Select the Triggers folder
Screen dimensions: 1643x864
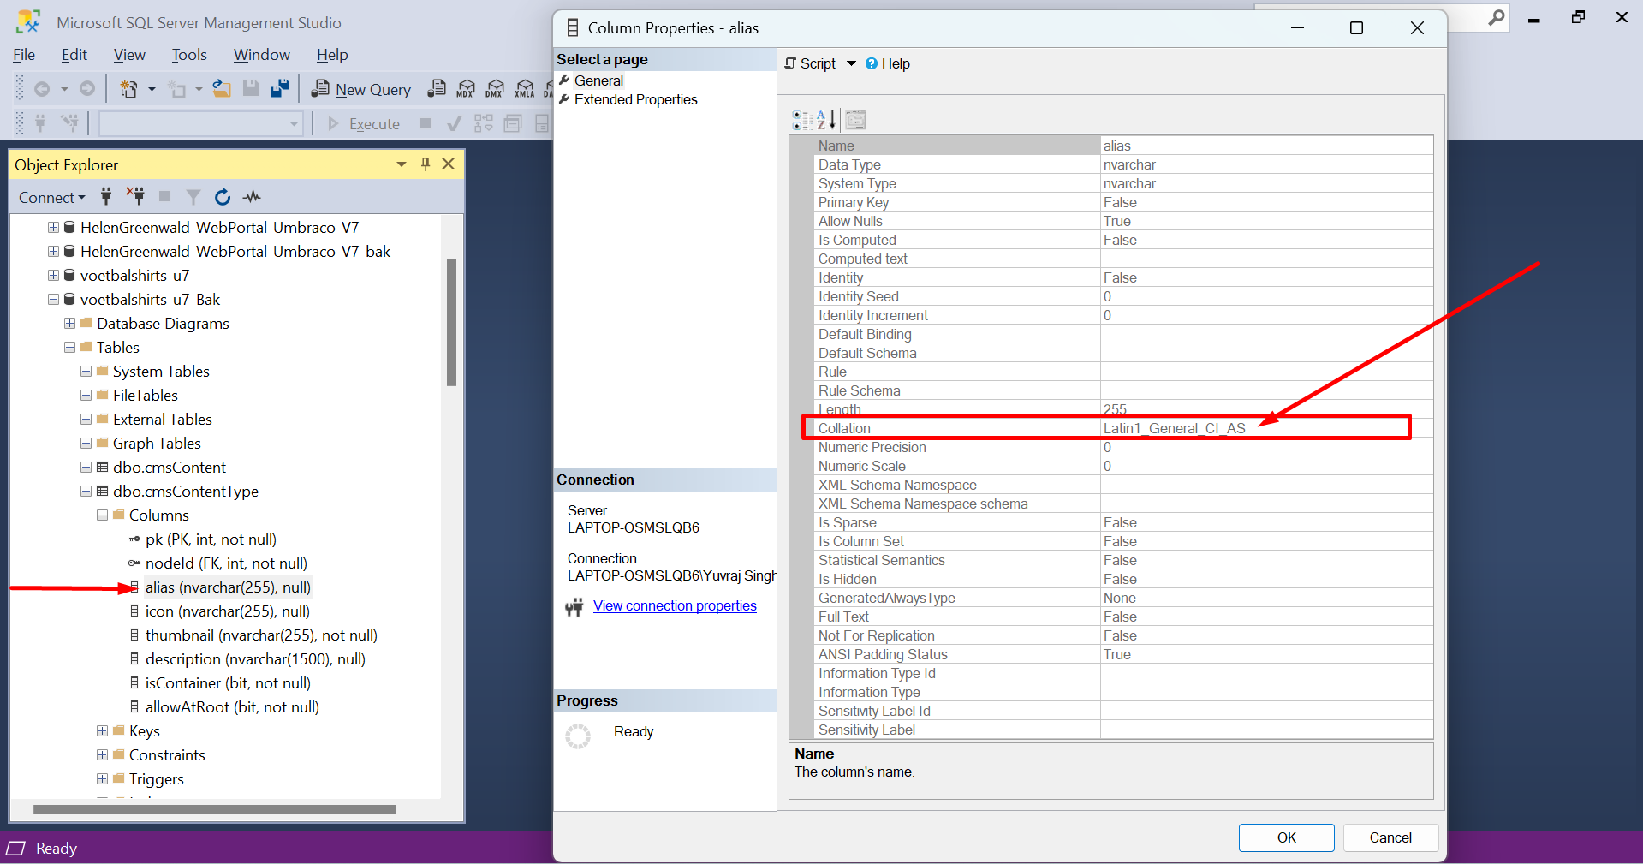(156, 779)
